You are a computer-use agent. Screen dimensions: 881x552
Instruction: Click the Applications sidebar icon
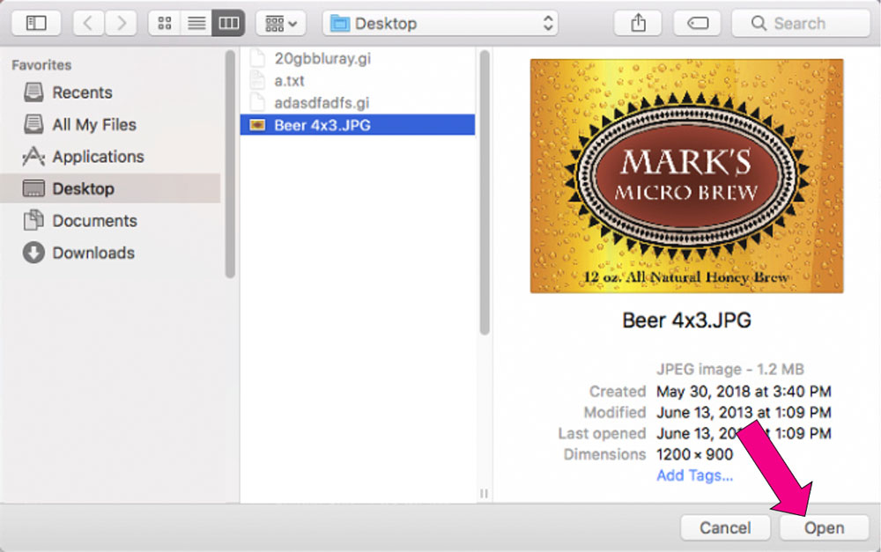pyautogui.click(x=33, y=157)
